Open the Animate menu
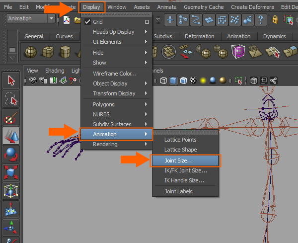The height and width of the screenshot is (243, 298). (x=167, y=7)
